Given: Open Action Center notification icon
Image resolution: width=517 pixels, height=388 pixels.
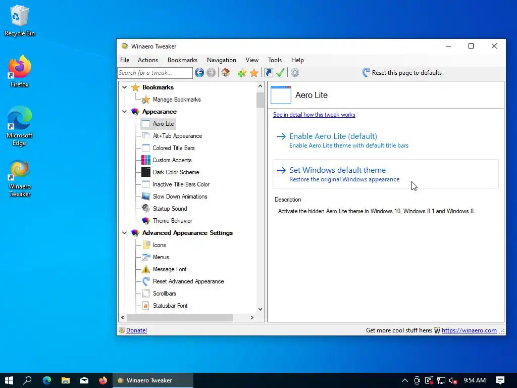Looking at the screenshot, I should coord(500,380).
